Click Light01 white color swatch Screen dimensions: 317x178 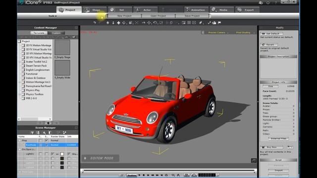click(x=62, y=154)
